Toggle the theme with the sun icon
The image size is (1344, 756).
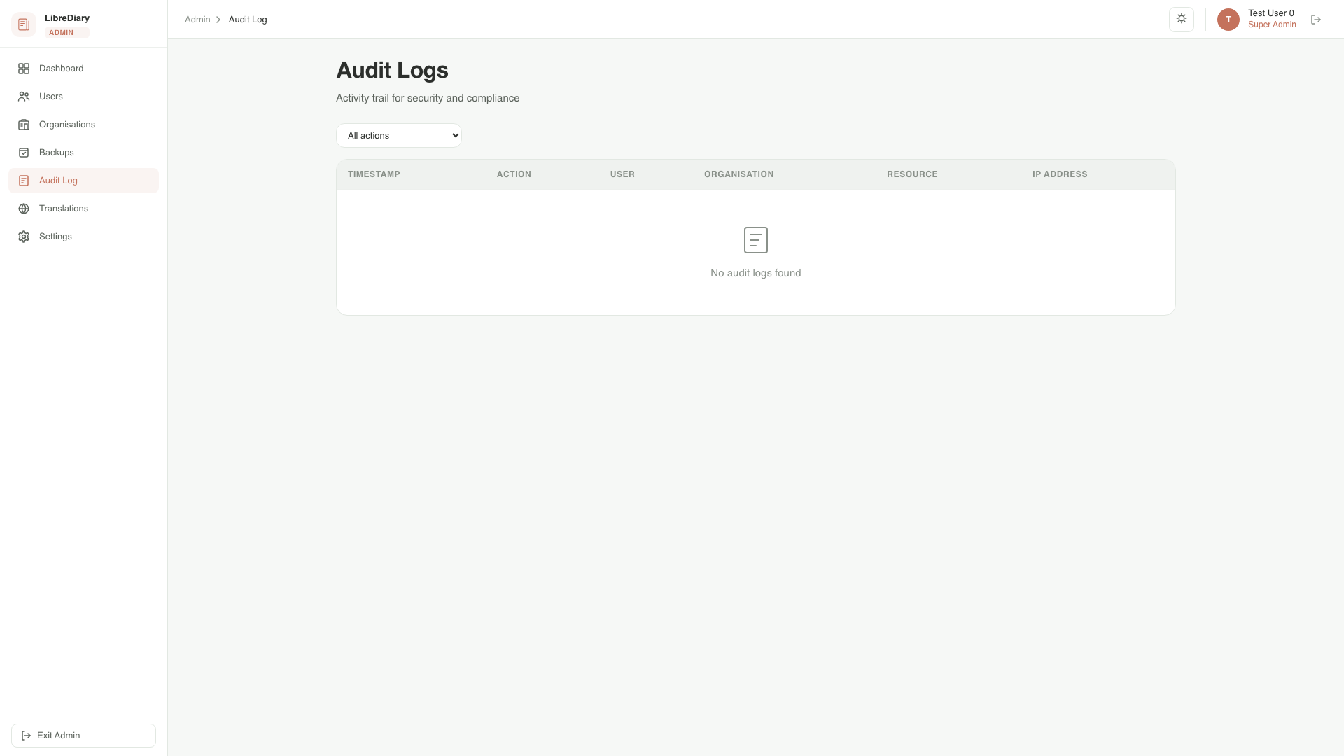click(1182, 19)
